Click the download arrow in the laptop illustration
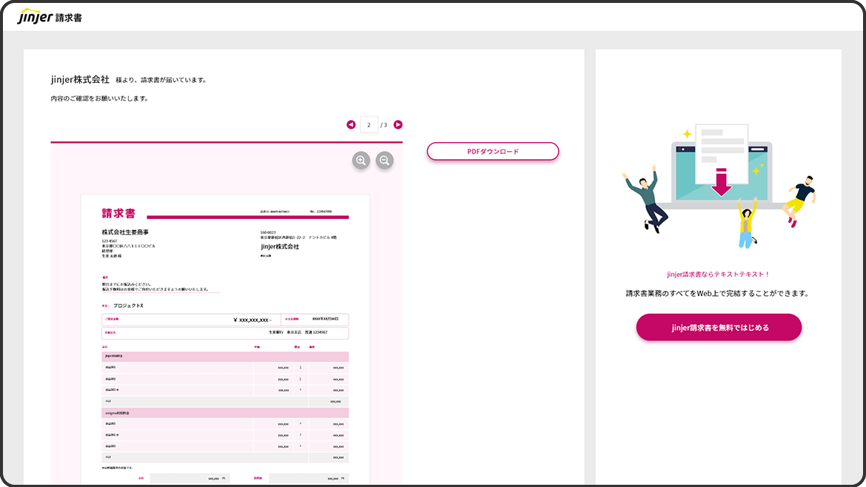 coord(721,183)
